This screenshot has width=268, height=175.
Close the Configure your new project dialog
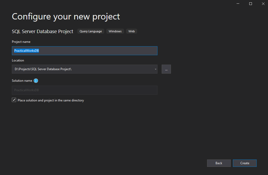pos(263,4)
